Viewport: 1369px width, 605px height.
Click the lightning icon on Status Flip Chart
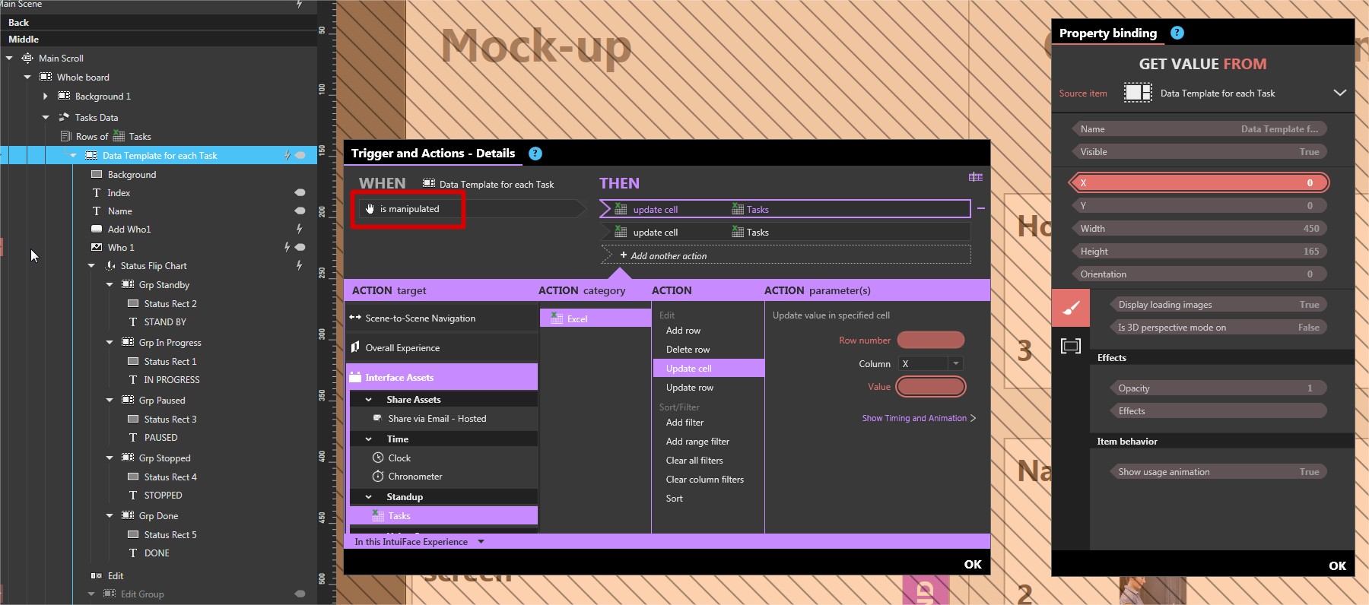click(299, 265)
